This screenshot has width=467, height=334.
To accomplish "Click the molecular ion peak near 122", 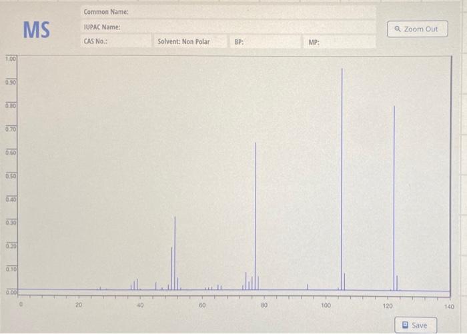I will pyautogui.click(x=394, y=198).
